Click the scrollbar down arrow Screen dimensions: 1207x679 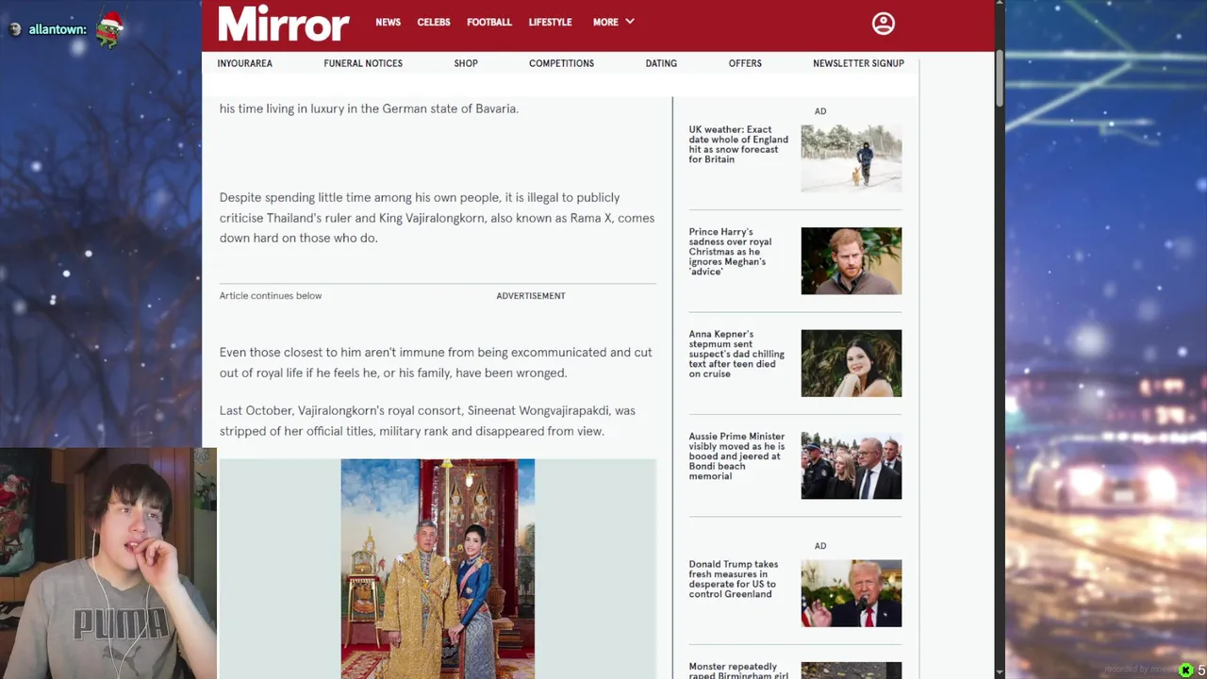[x=1000, y=672]
